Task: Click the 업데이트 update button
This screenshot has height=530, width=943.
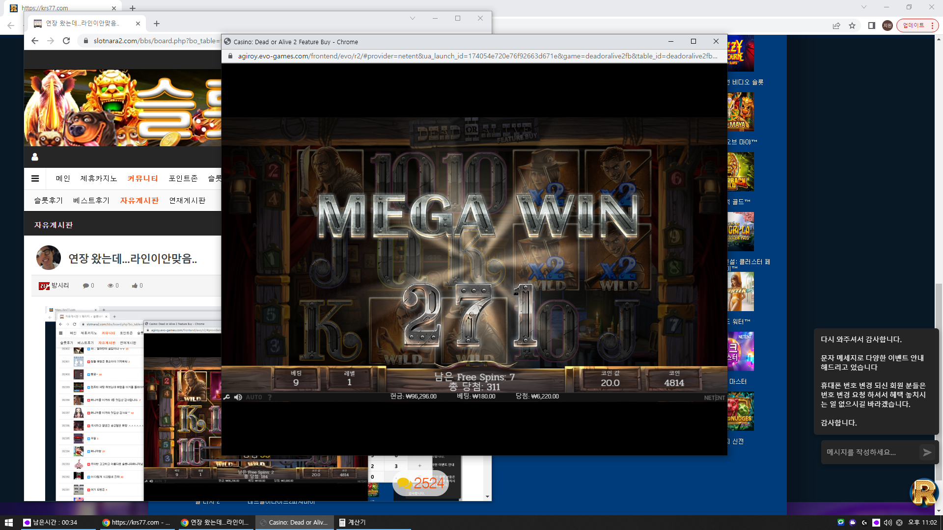Action: pos(917,26)
